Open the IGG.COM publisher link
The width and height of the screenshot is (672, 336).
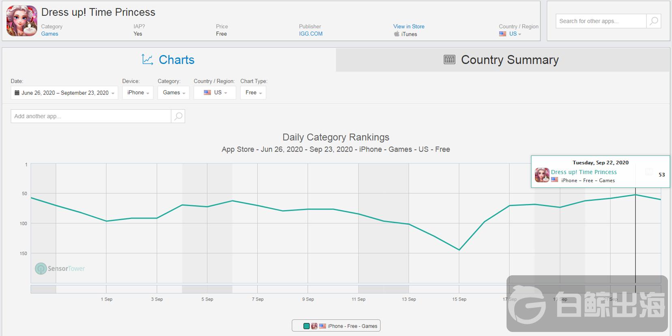coord(311,34)
